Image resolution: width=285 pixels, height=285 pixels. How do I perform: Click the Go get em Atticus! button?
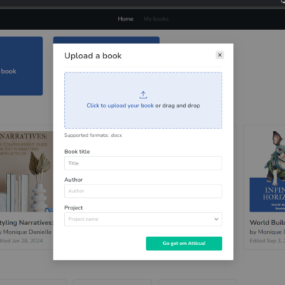184,244
